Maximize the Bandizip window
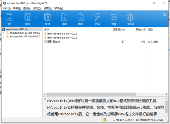This screenshot has width=170, height=124. 154,3
